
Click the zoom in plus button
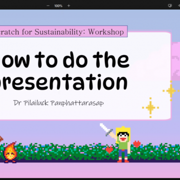pos(68,5)
